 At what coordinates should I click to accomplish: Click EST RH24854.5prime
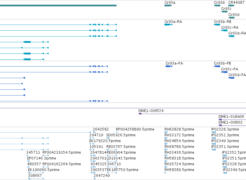(x=166, y=144)
